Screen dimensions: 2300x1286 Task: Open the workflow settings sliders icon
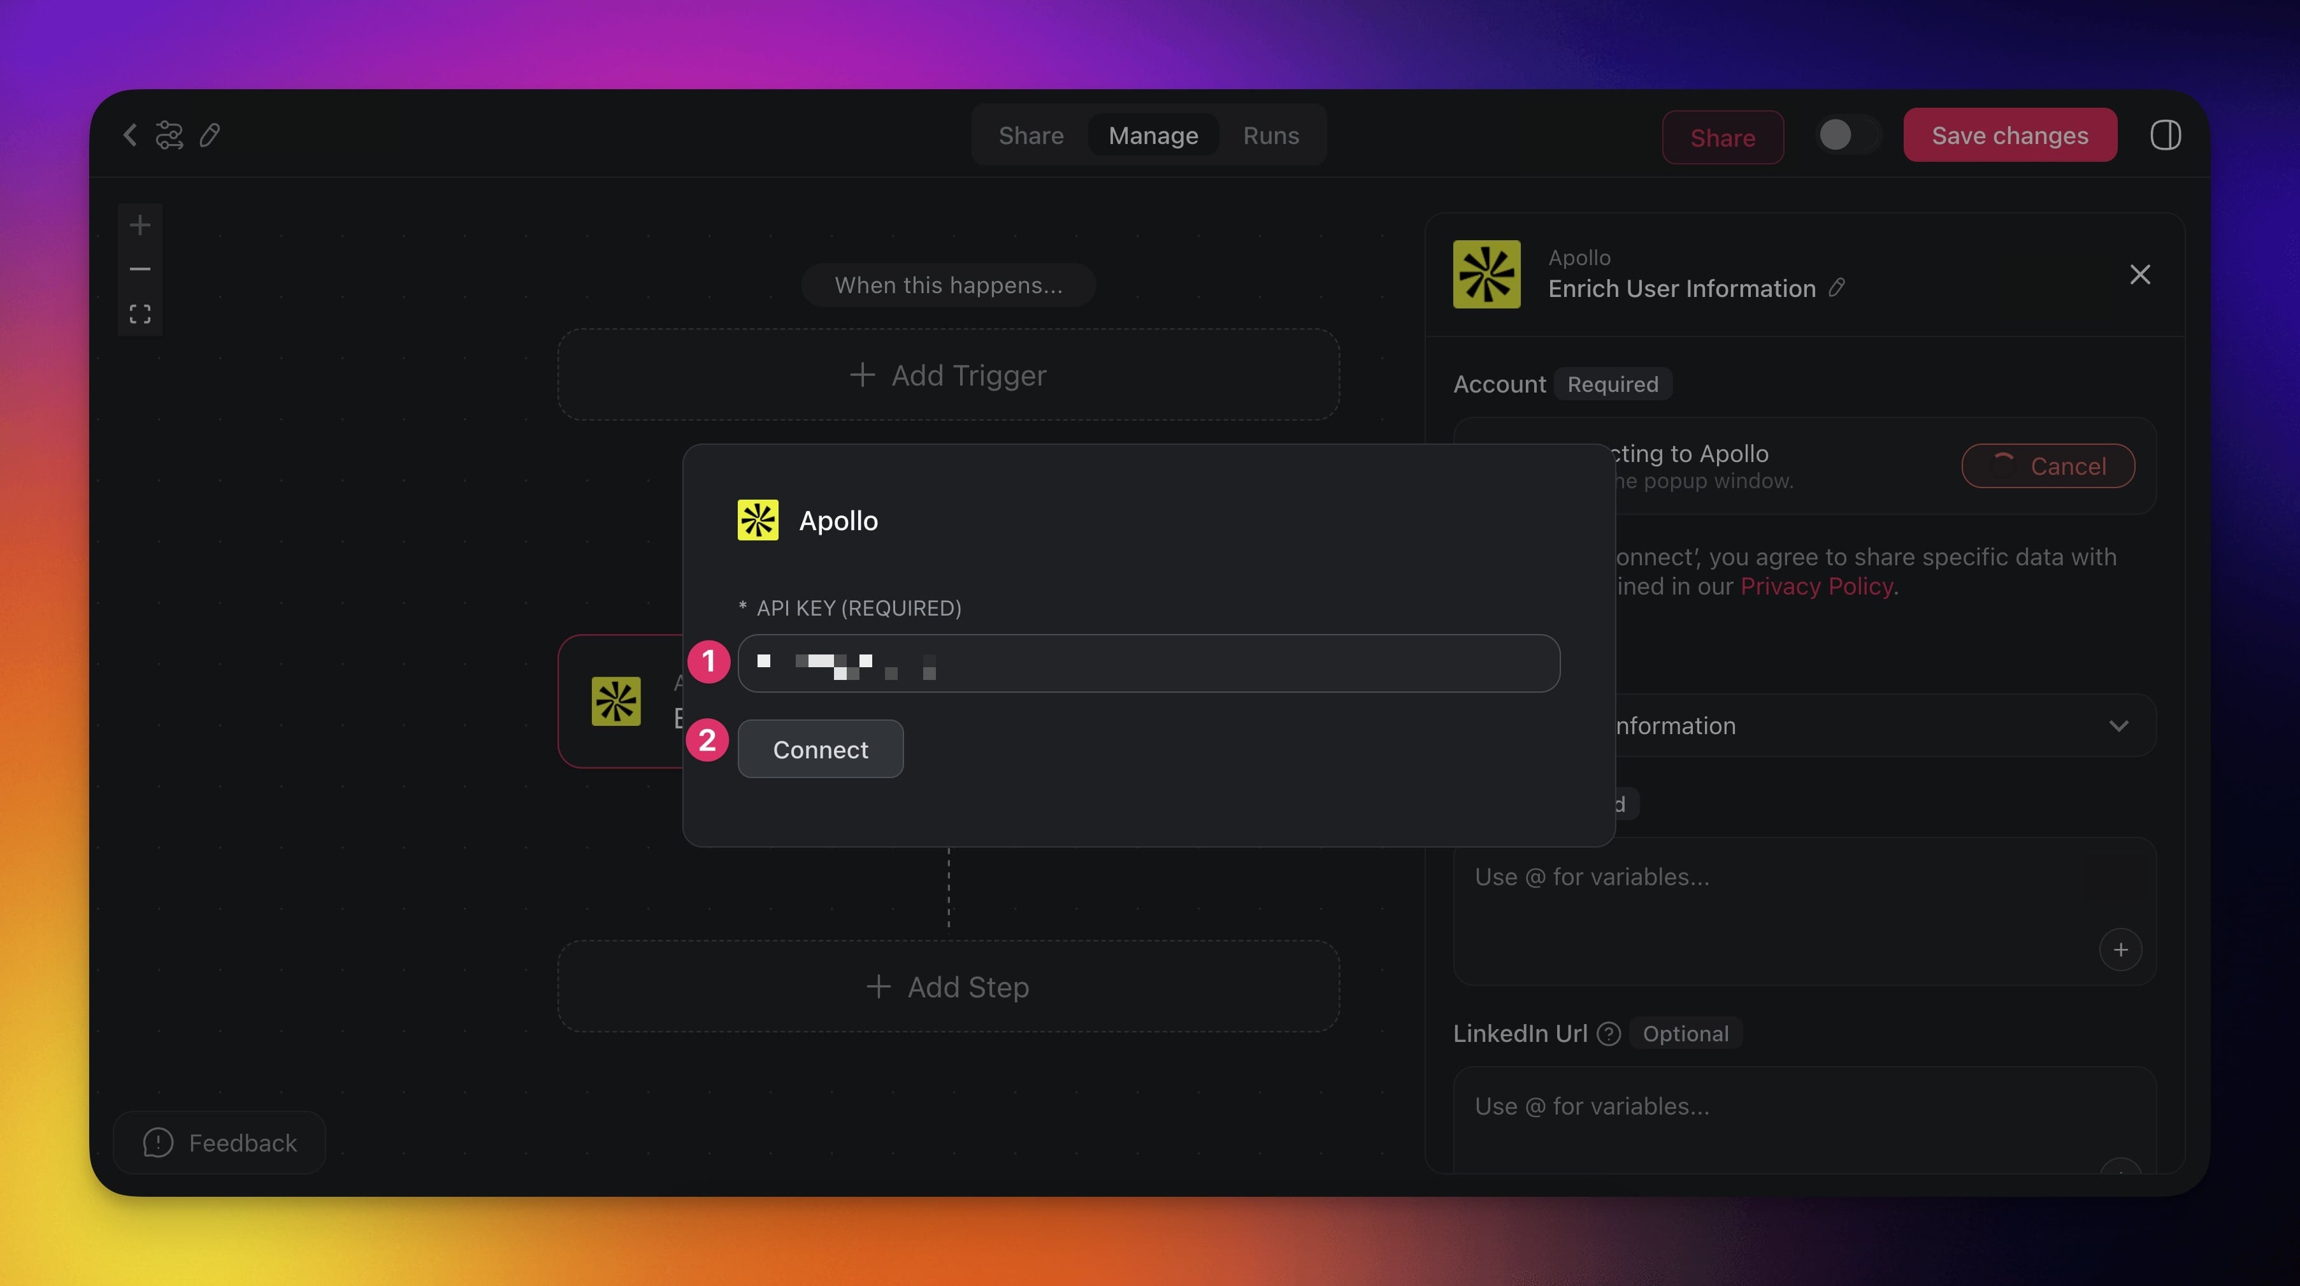coord(169,135)
